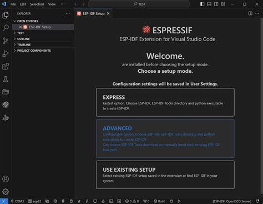The height and width of the screenshot is (204, 263).
Task: Select the esp32 target in status bar
Action: point(34,201)
